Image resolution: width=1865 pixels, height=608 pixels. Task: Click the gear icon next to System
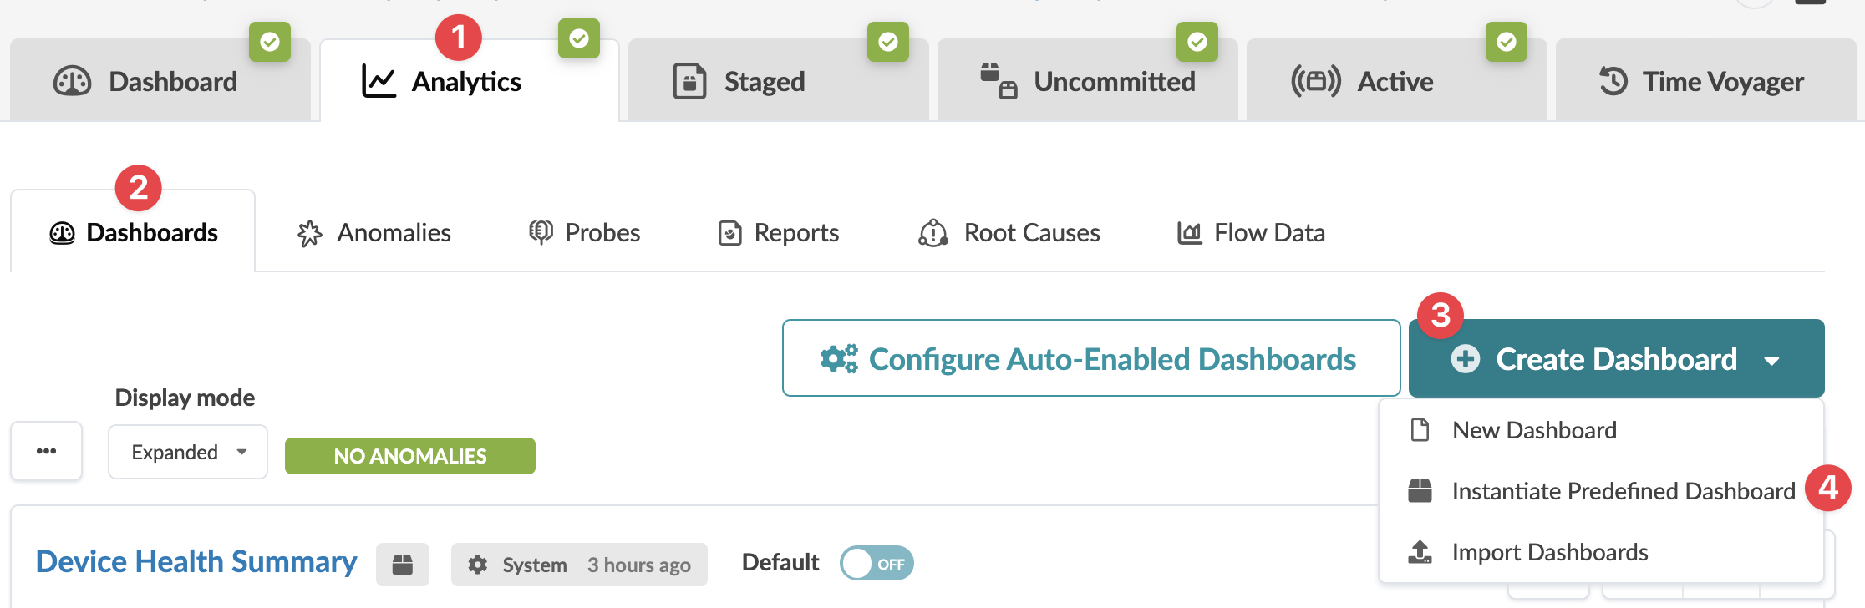point(478,565)
